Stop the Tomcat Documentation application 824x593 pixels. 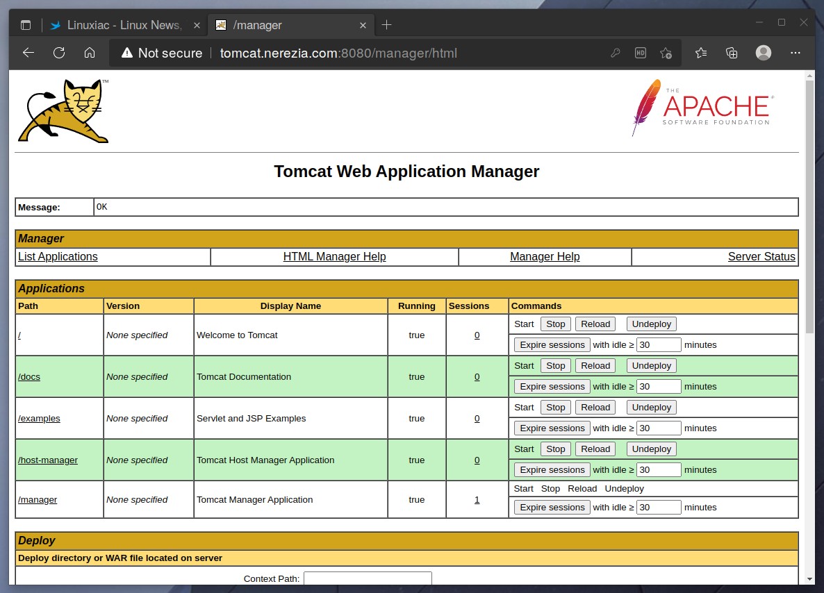[555, 365]
